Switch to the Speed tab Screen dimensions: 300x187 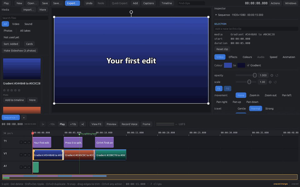273,57
